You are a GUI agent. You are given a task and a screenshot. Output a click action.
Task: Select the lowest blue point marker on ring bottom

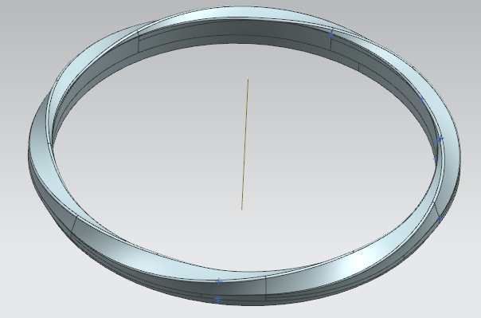(217, 299)
